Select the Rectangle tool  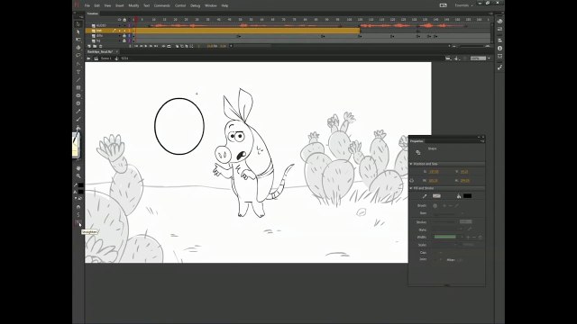pyautogui.click(x=78, y=88)
